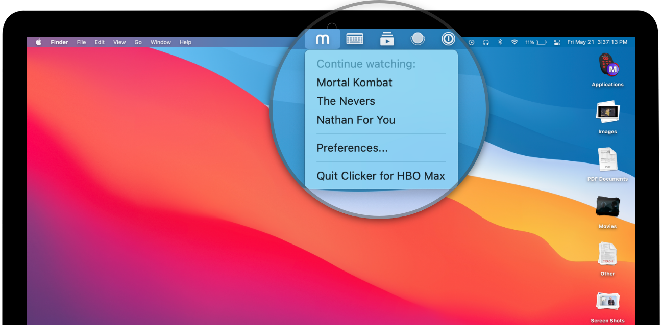Open the Go menu
The width and height of the screenshot is (662, 325).
pos(138,42)
